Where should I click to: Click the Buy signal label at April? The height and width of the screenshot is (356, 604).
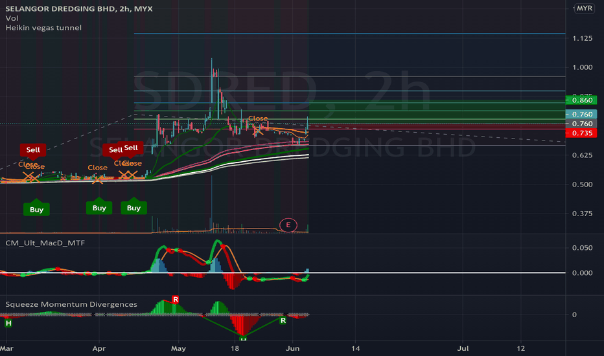click(99, 207)
